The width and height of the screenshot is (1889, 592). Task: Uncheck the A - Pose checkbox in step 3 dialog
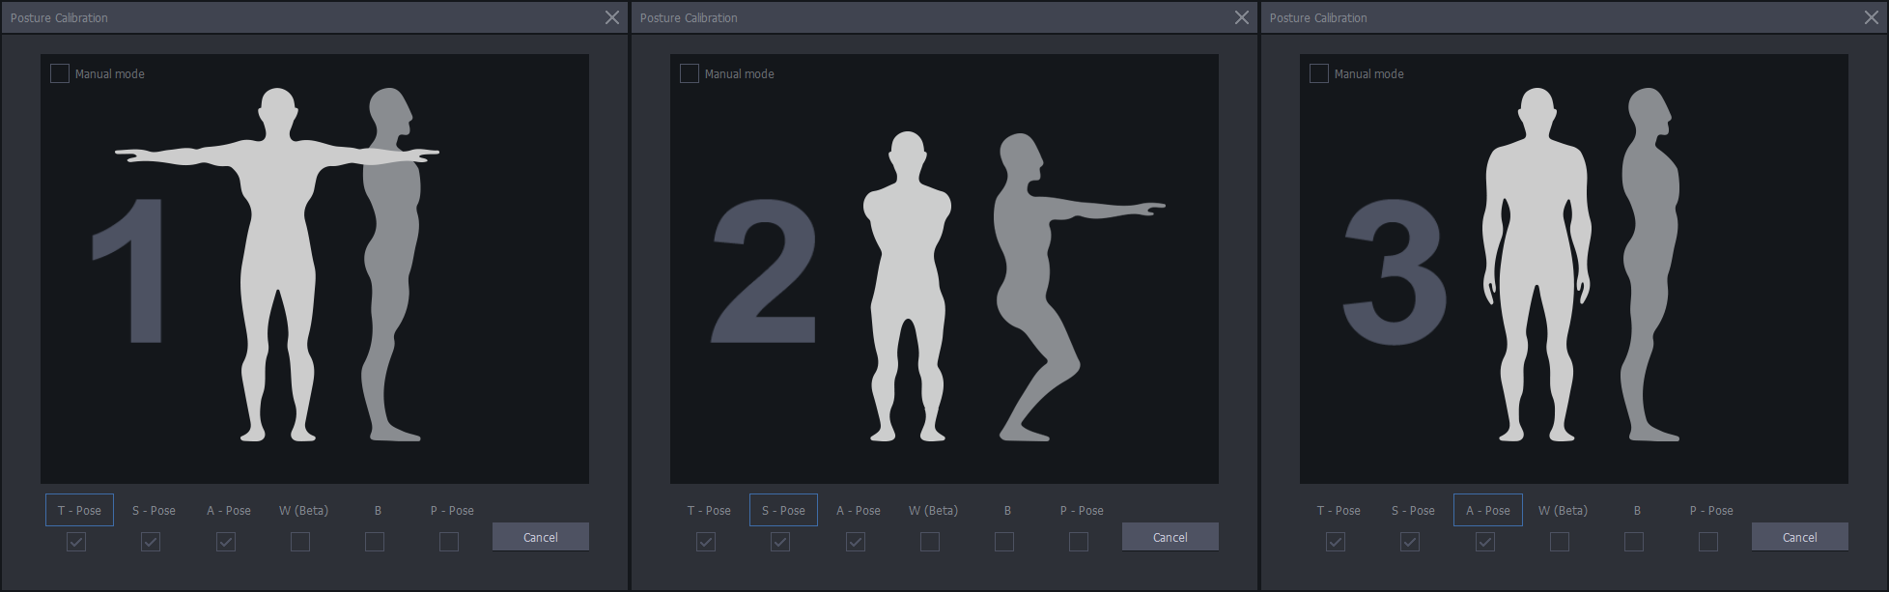[x=1485, y=542]
